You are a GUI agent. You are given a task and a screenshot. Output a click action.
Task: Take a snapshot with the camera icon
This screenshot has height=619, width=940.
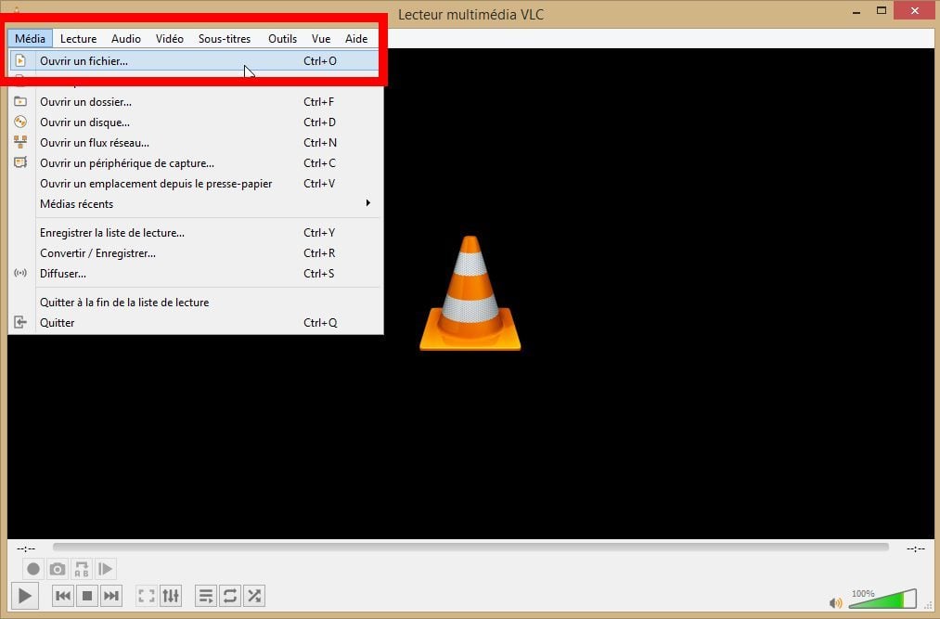tap(58, 569)
